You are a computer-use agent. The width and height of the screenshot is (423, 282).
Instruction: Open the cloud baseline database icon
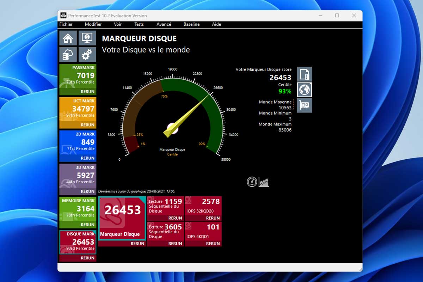tap(68, 55)
